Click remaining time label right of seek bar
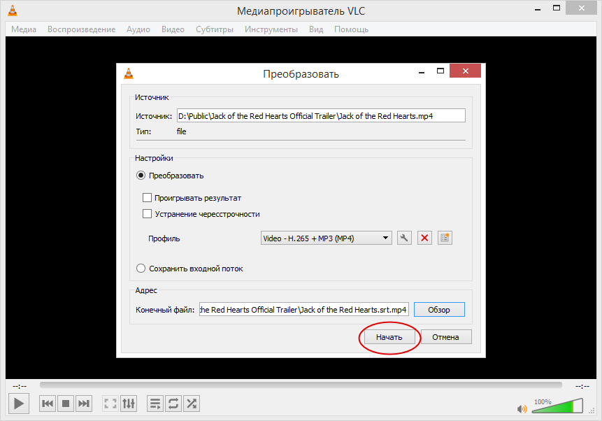The width and height of the screenshot is (602, 421). pyautogui.click(x=582, y=387)
